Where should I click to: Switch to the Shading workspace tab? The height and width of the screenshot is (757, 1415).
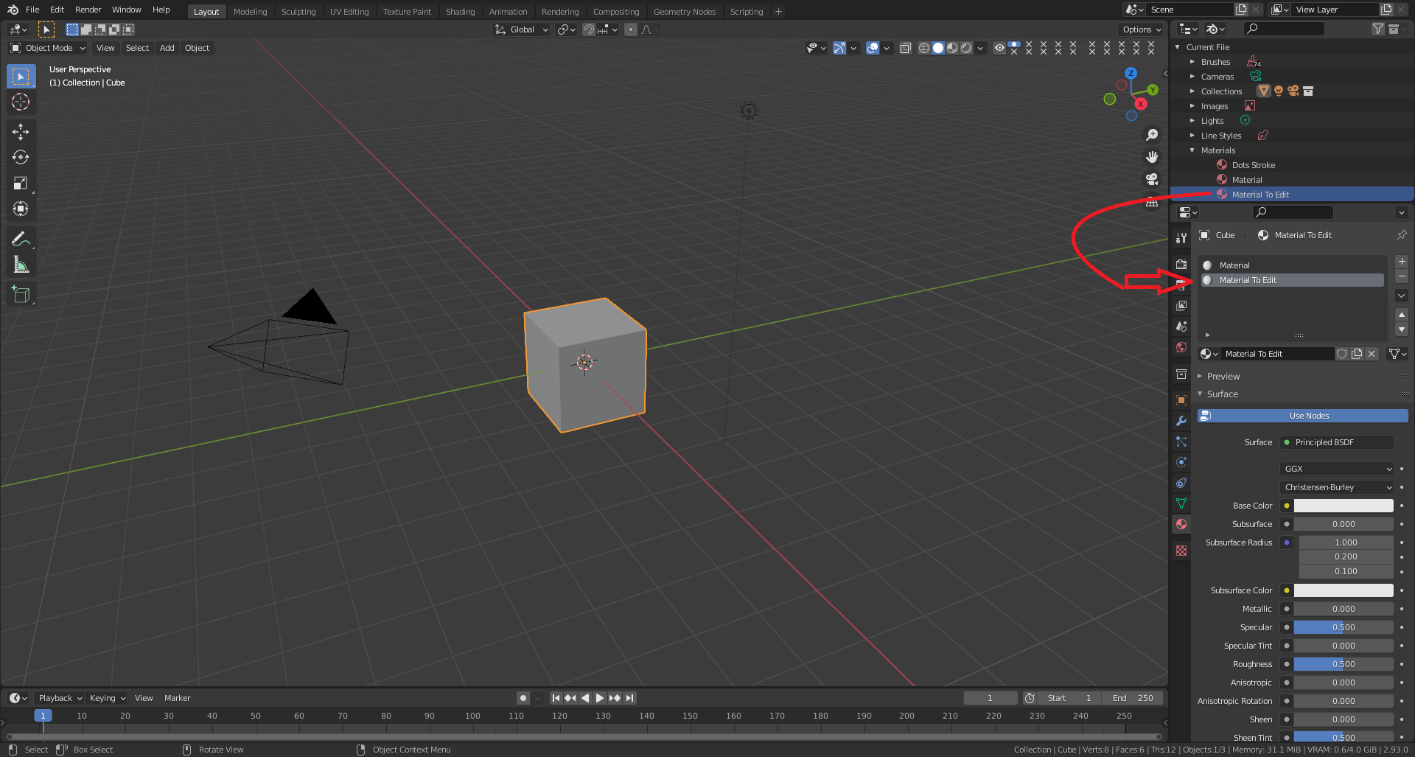460,12
